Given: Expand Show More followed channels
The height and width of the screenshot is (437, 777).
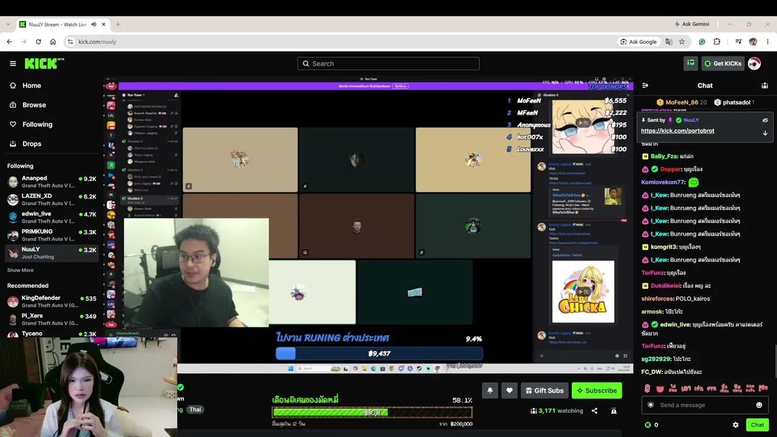Looking at the screenshot, I should 21,270.
